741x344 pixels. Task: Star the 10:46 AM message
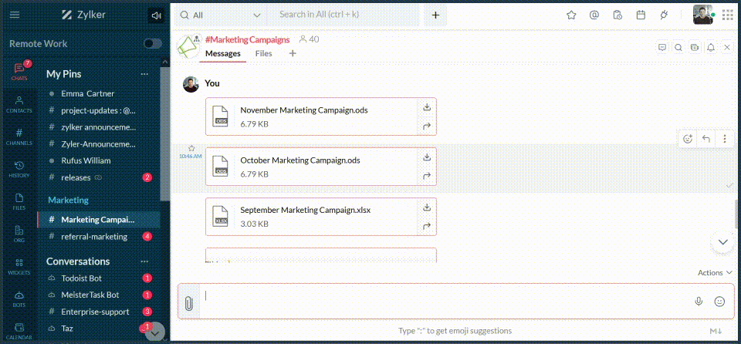(191, 148)
